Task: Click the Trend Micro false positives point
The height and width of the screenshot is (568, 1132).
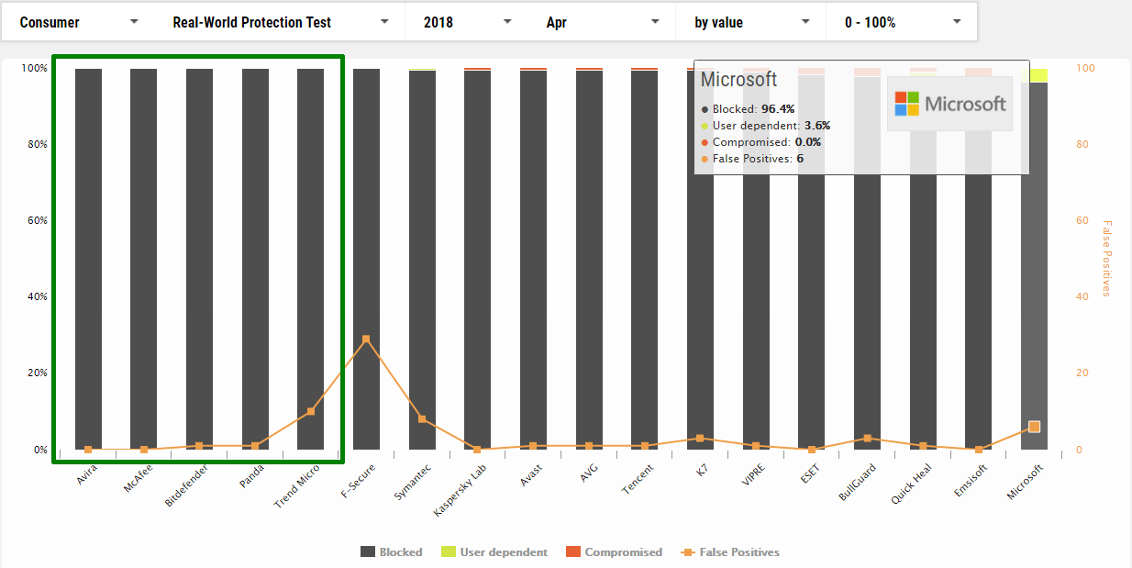Action: coord(311,411)
